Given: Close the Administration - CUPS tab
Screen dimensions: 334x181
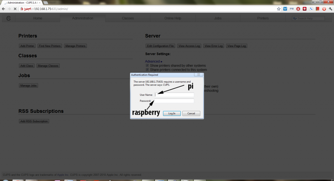Looking at the screenshot, I should point(39,3).
